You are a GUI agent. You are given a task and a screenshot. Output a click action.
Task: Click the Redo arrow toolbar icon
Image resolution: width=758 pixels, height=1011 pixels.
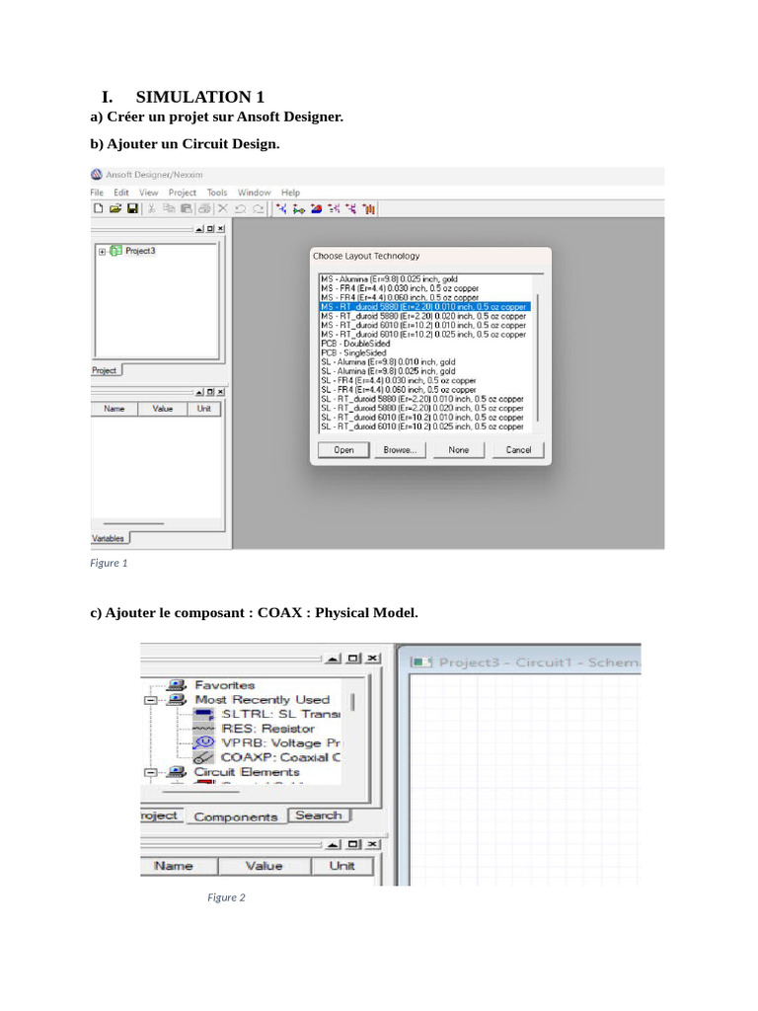258,208
